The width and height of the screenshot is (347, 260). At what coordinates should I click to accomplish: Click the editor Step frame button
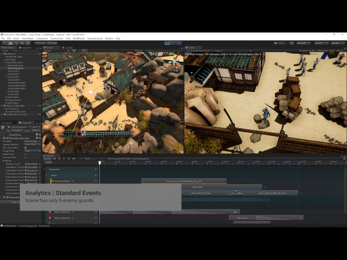(x=179, y=43)
